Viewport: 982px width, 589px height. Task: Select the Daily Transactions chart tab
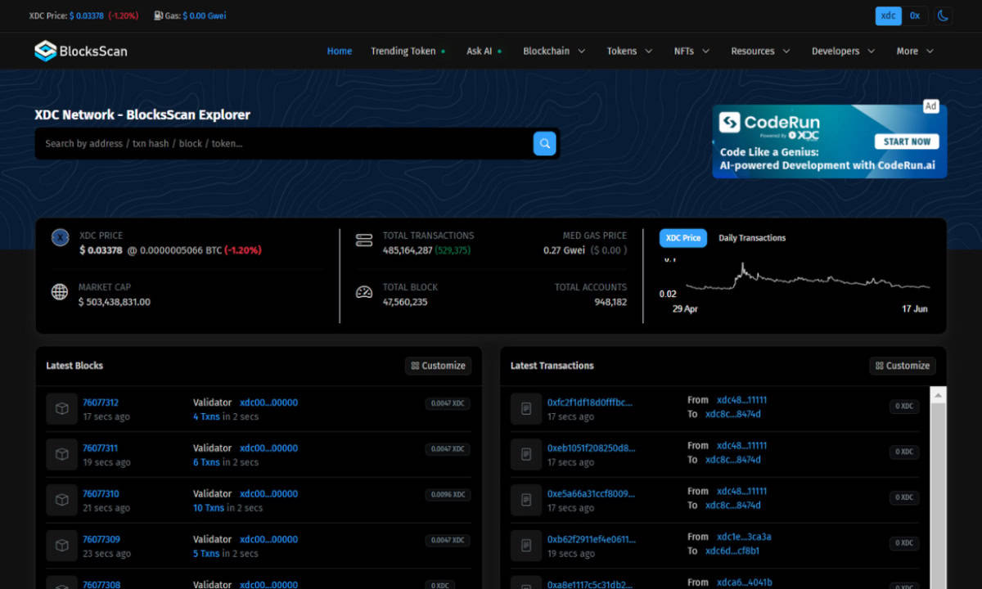[751, 238]
